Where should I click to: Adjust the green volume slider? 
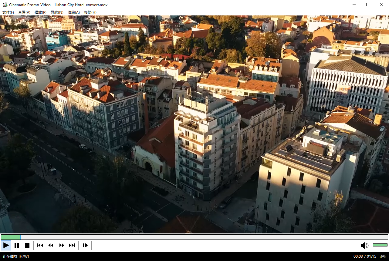point(380,245)
